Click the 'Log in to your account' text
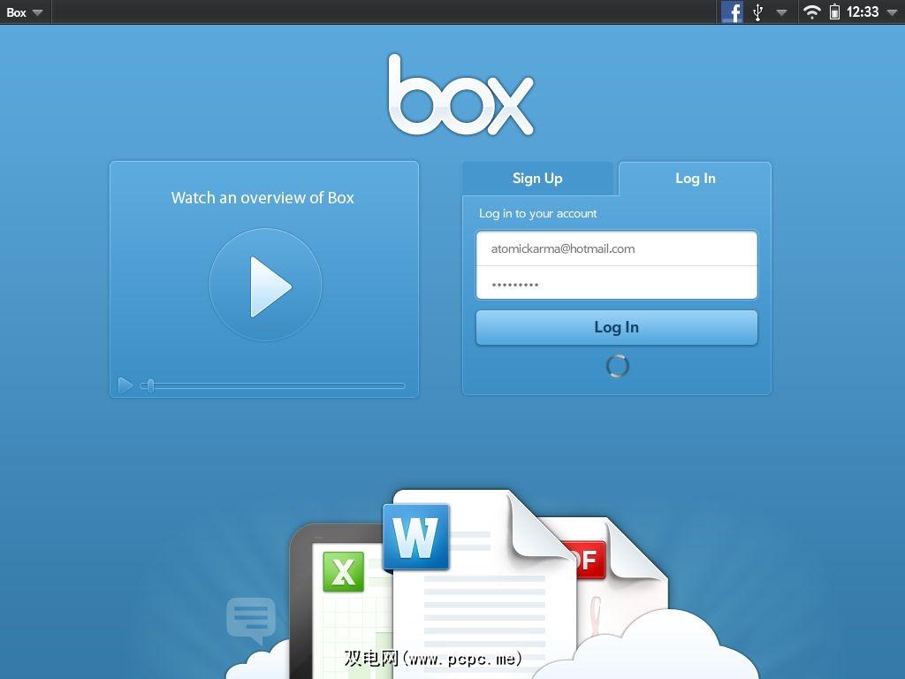 [x=538, y=214]
